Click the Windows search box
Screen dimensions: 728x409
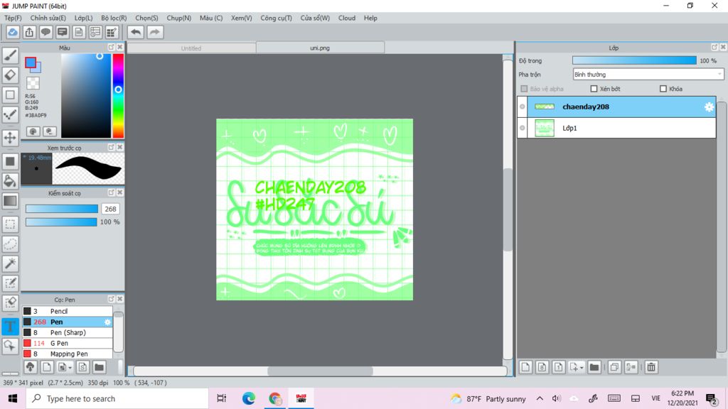pyautogui.click(x=117, y=398)
